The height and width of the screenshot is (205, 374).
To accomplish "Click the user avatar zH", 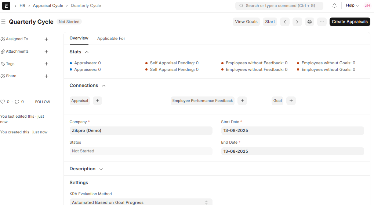I will (x=367, y=6).
